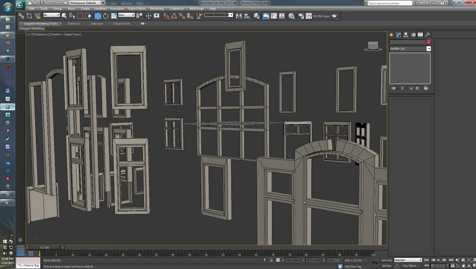Toggle the 3D Snaps button

[166, 16]
